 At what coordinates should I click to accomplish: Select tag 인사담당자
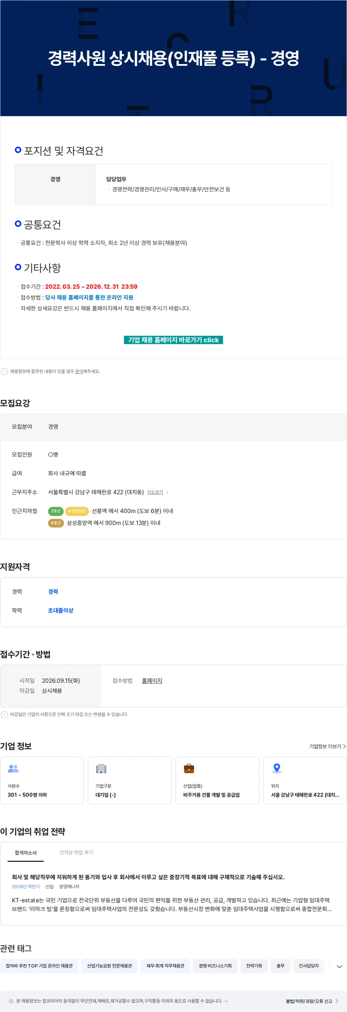click(309, 966)
